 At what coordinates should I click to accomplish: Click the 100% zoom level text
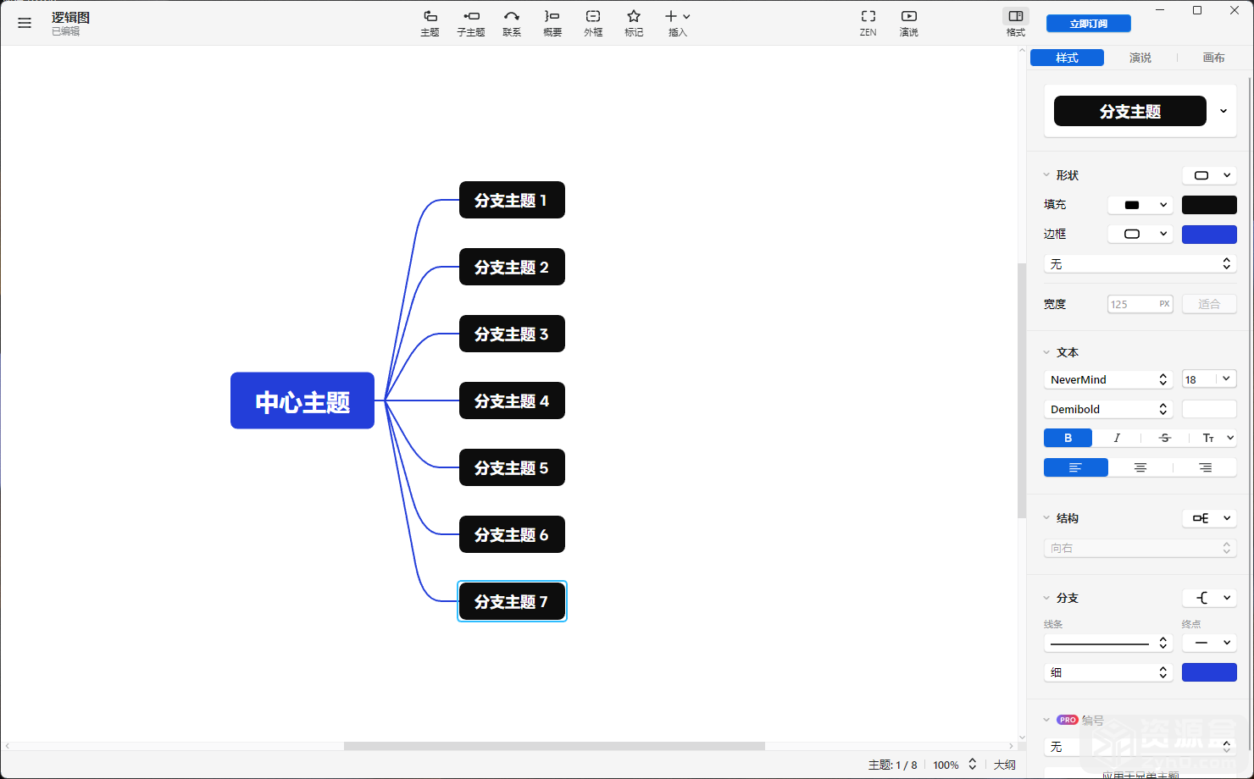[x=946, y=765]
